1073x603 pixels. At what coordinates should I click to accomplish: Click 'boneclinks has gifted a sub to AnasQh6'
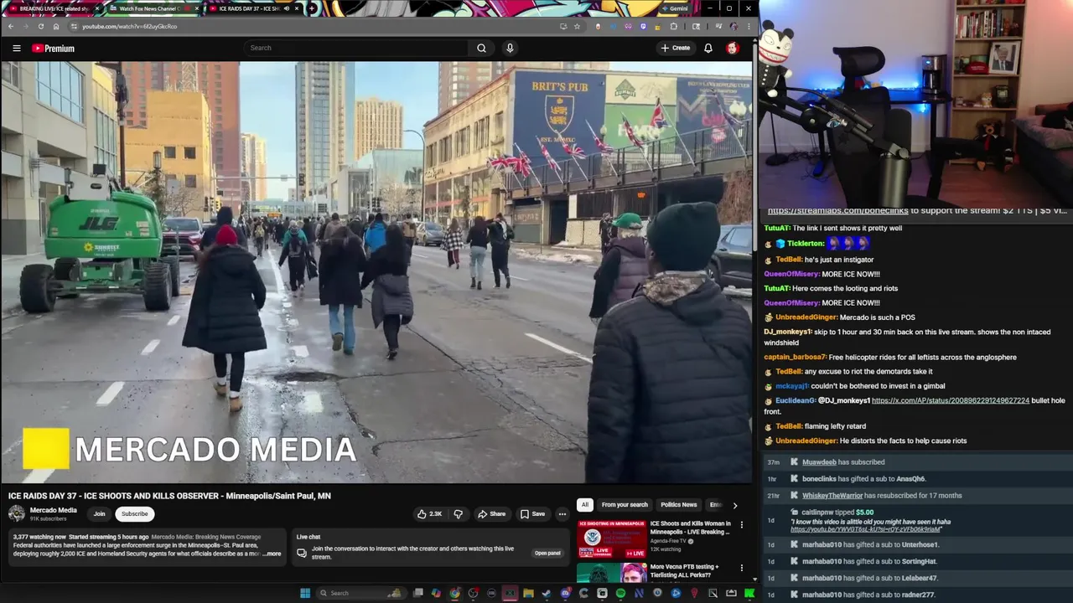click(863, 479)
